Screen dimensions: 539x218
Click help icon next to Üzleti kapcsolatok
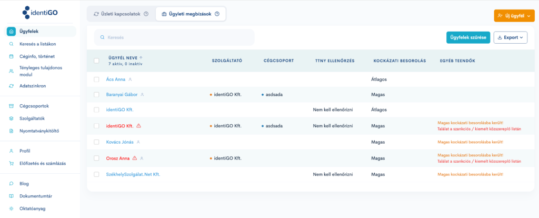click(x=146, y=14)
